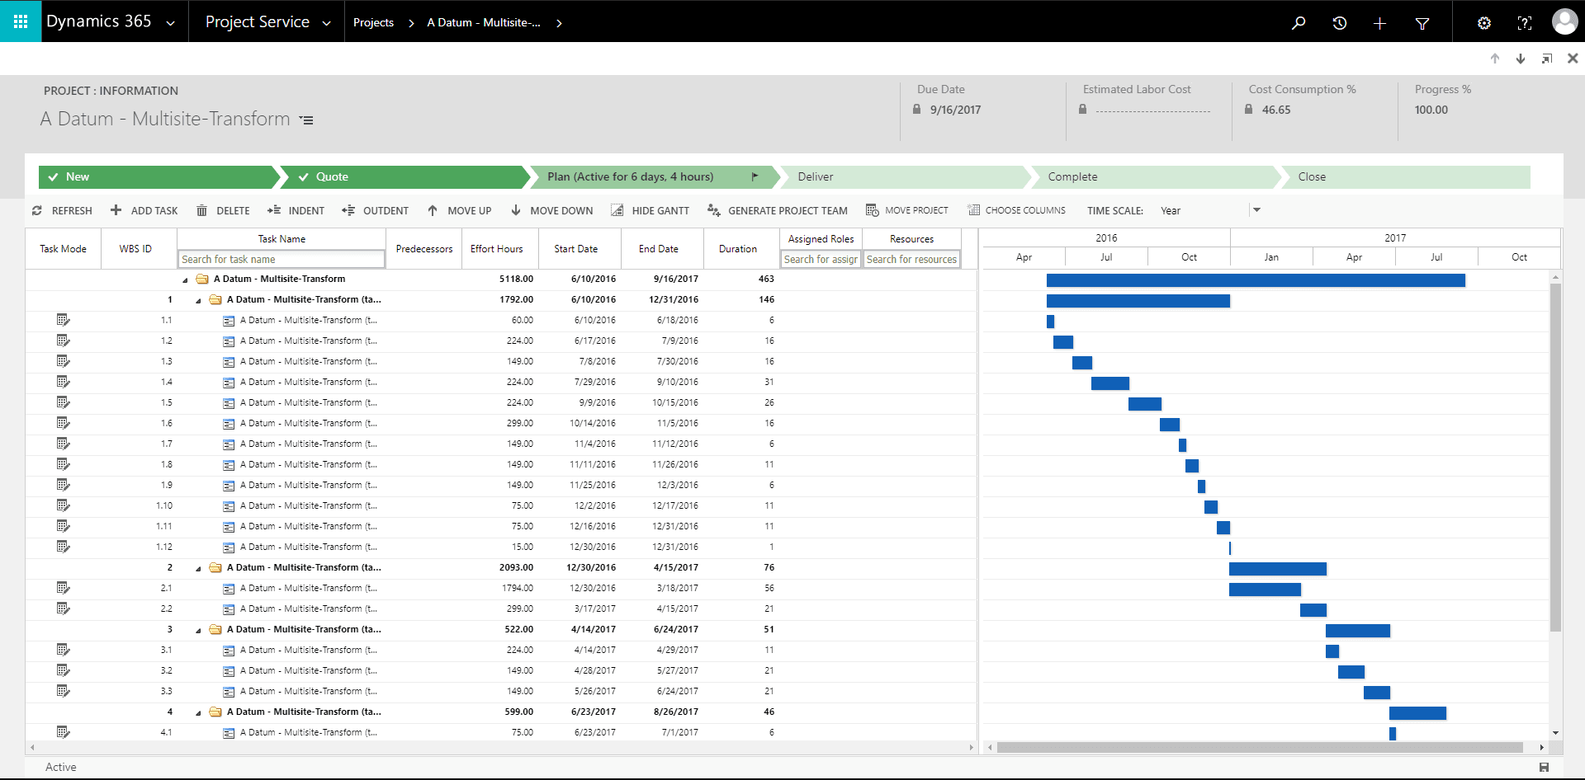Move the selected task up

point(459,210)
